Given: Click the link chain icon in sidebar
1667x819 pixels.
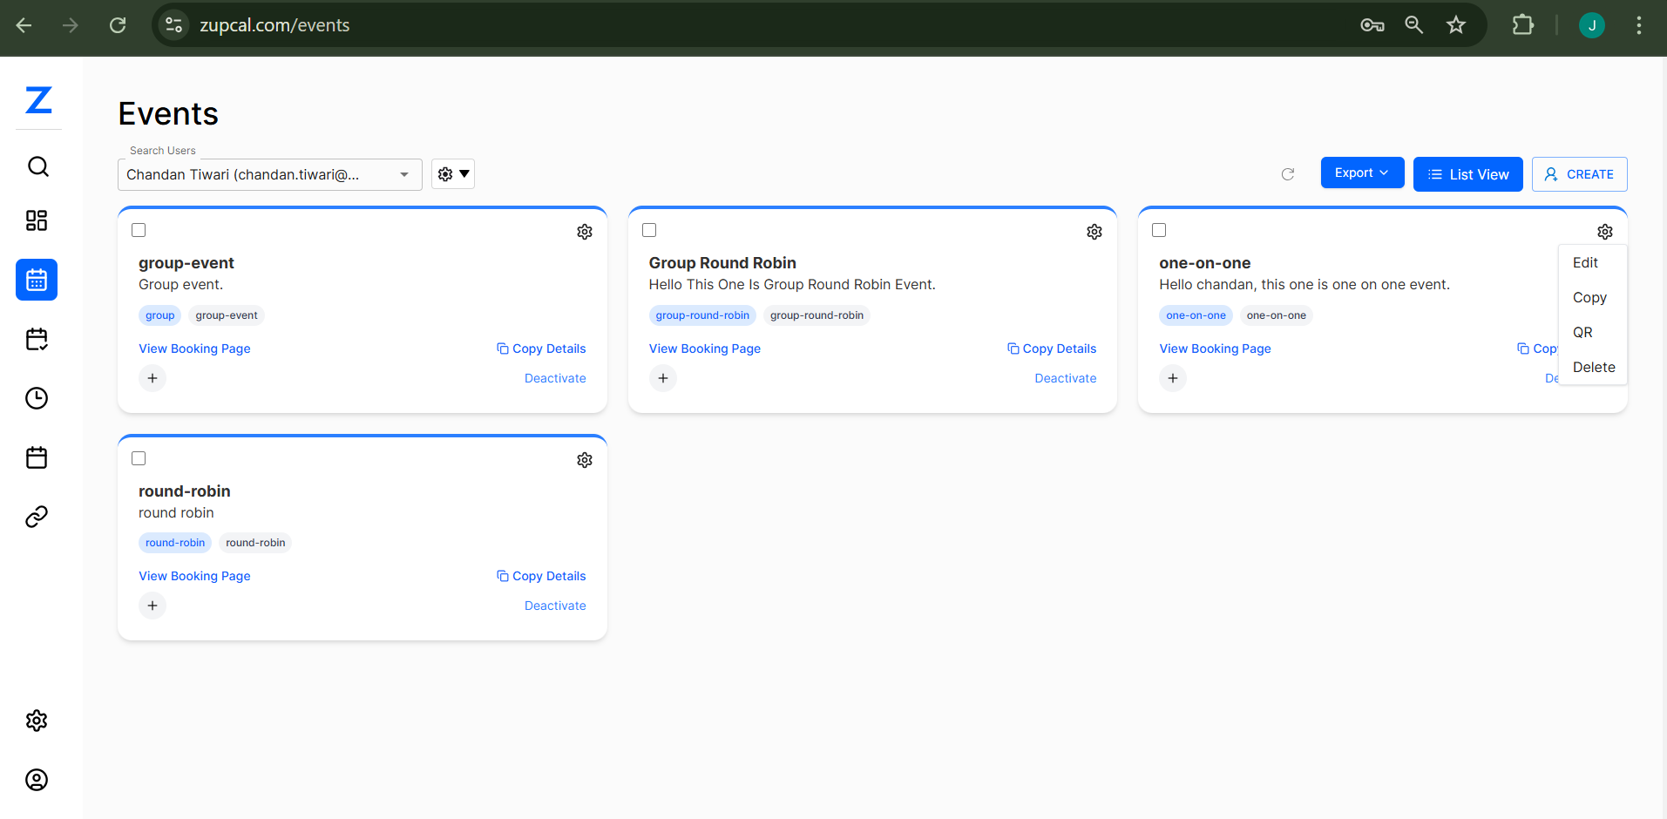Looking at the screenshot, I should 37,517.
